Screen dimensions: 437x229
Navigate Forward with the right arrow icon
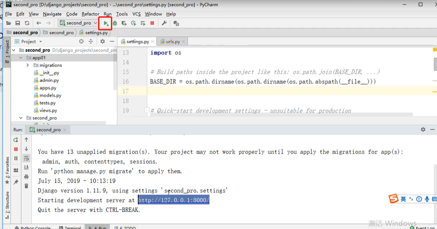tap(49, 23)
